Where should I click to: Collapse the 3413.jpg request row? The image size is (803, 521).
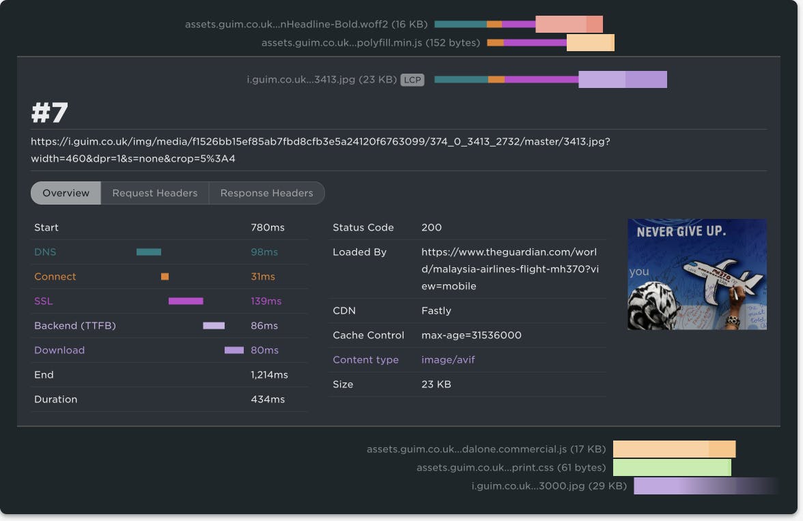point(321,80)
